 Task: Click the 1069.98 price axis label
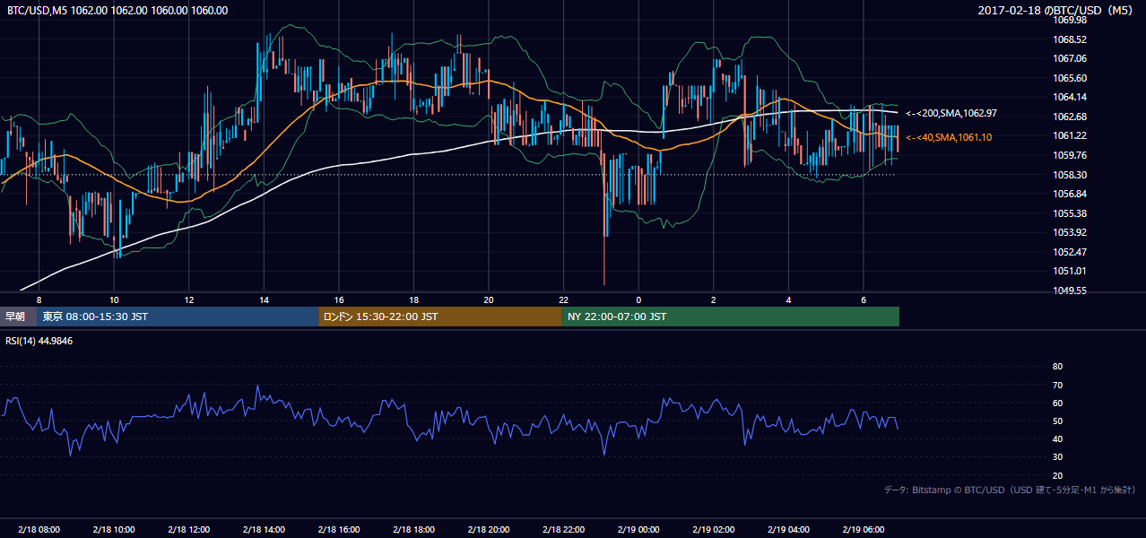[x=1071, y=20]
